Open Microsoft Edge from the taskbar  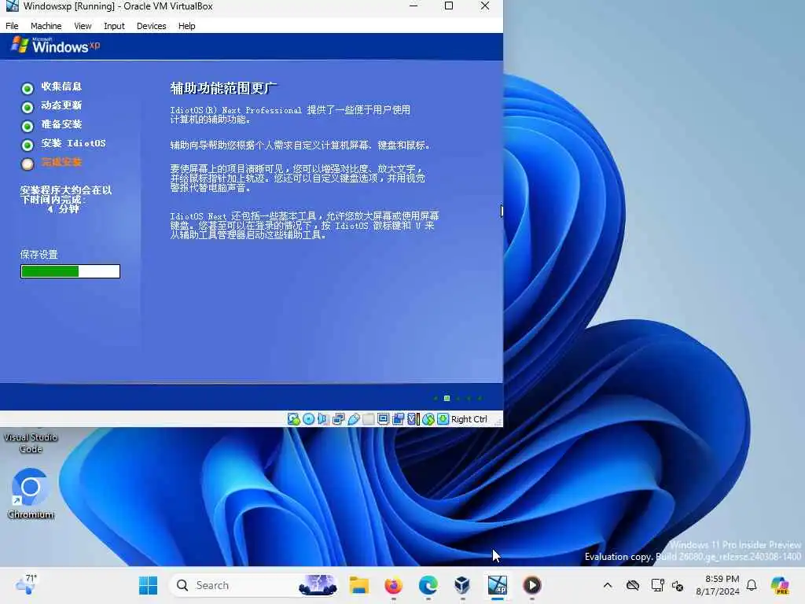[x=428, y=585]
